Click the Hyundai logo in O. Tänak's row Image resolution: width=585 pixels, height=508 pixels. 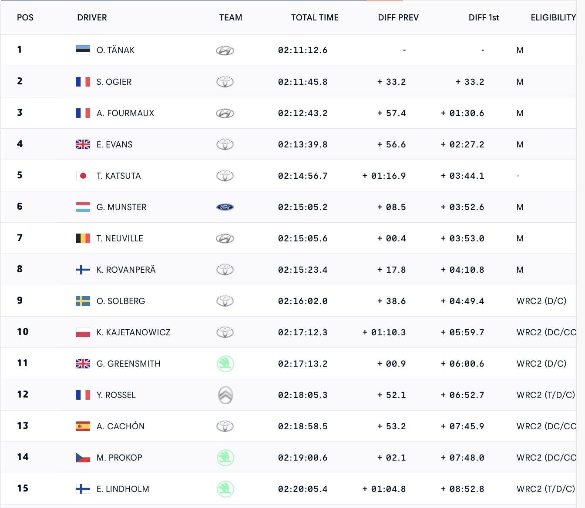pyautogui.click(x=225, y=50)
